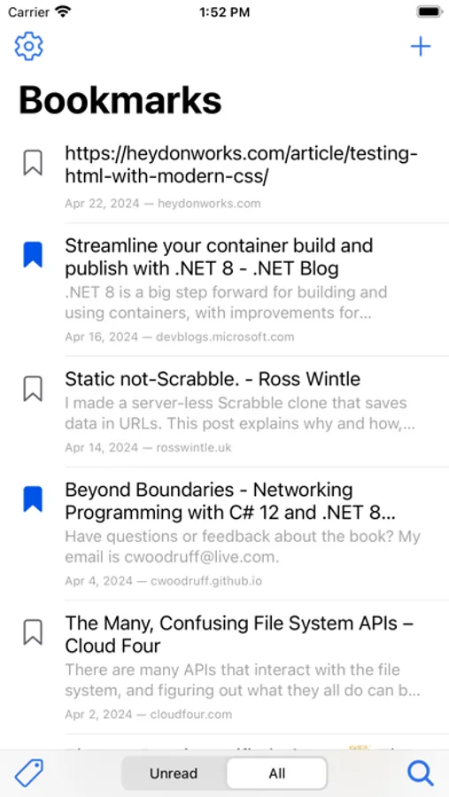Tap the Carrier label in status bar
This screenshot has height=797, width=449.
click(x=29, y=12)
